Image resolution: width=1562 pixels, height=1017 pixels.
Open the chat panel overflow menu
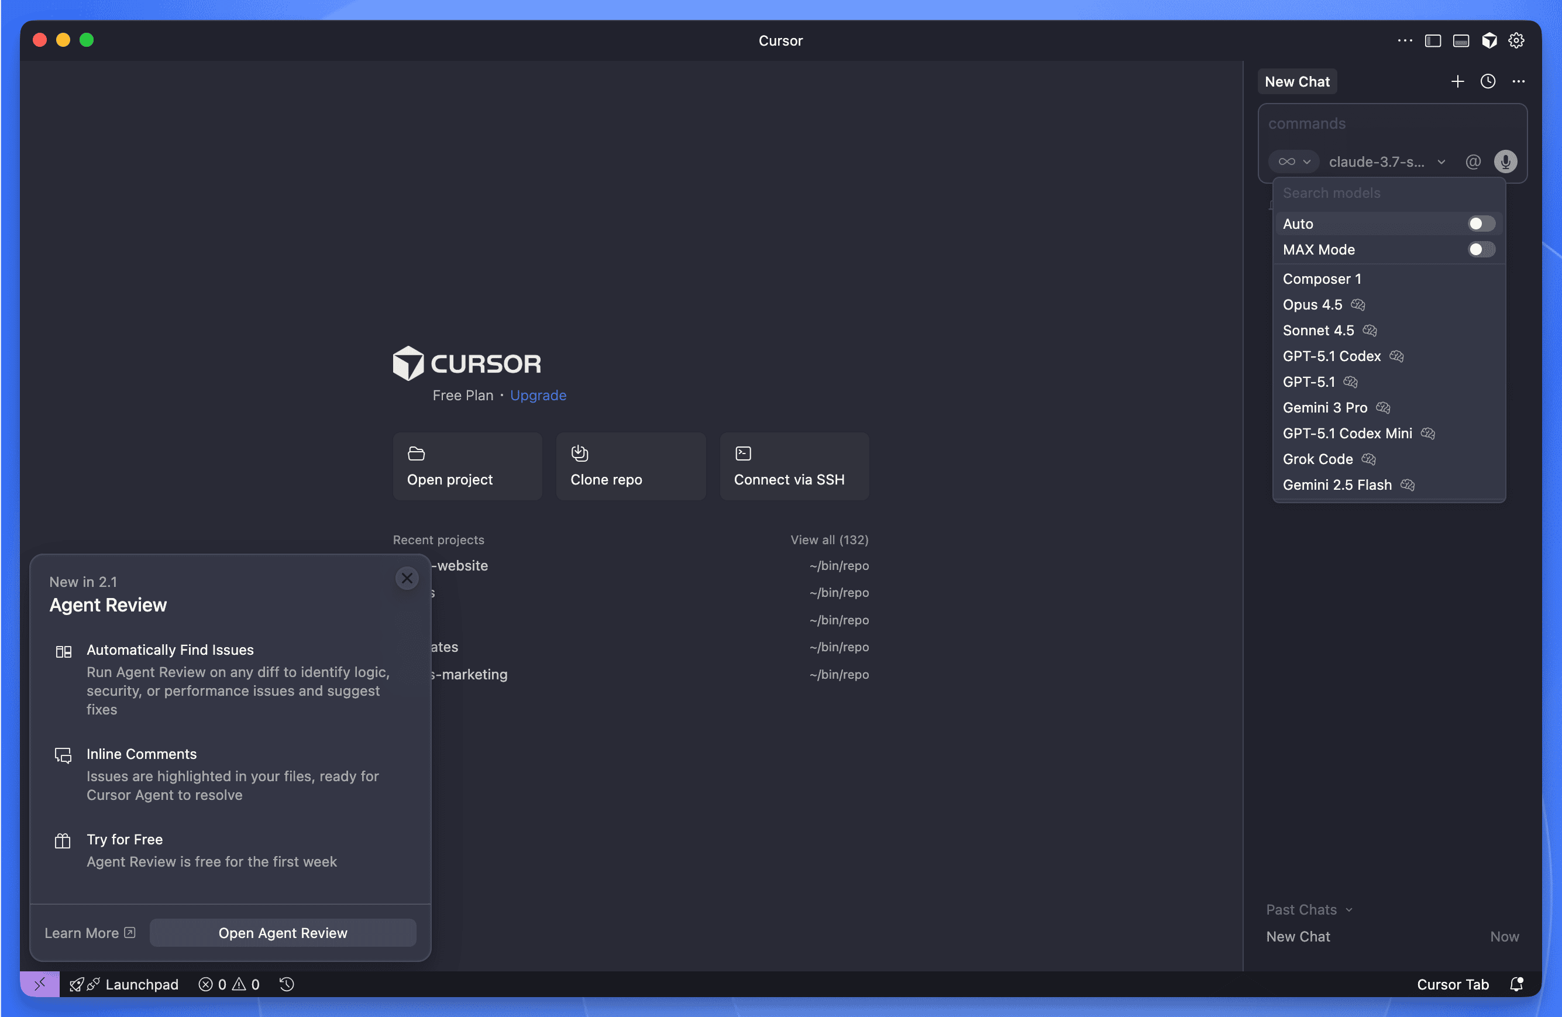(1519, 81)
